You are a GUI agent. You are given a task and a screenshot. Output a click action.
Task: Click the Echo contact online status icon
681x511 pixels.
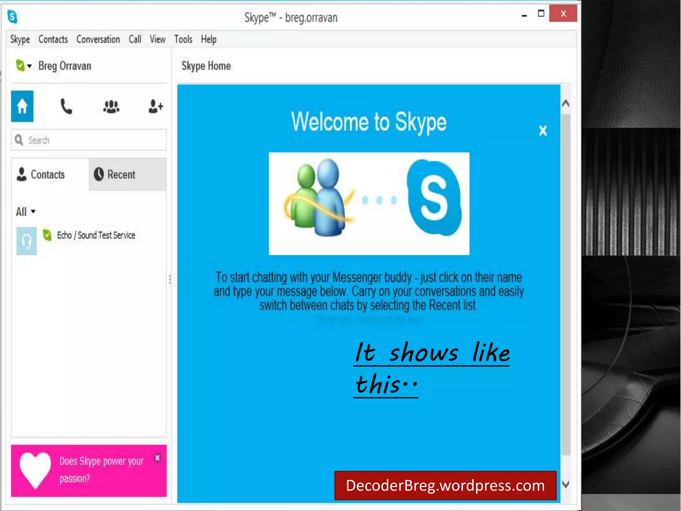tap(47, 235)
